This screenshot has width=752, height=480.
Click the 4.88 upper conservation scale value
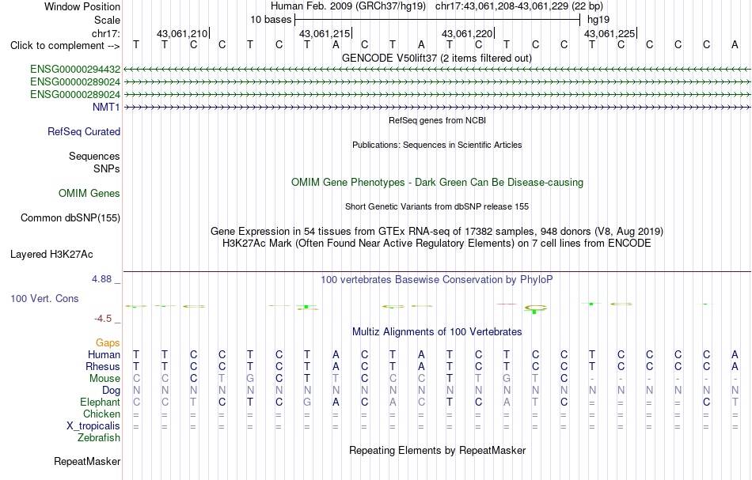101,279
